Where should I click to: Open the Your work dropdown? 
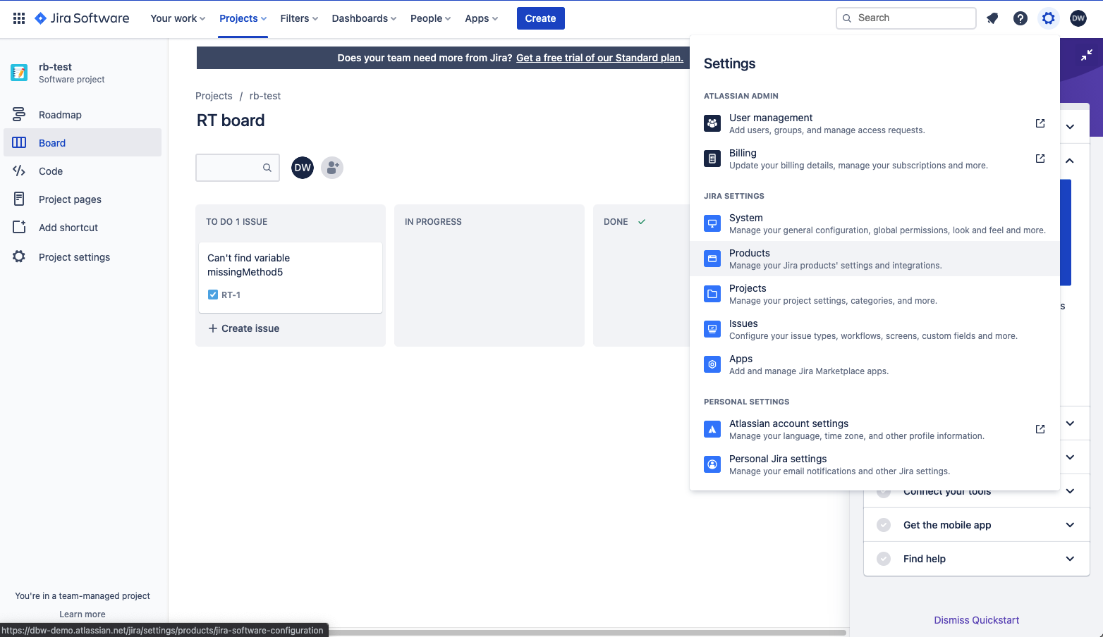click(178, 18)
